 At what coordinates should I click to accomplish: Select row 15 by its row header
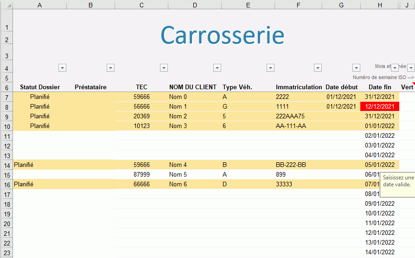click(6, 175)
